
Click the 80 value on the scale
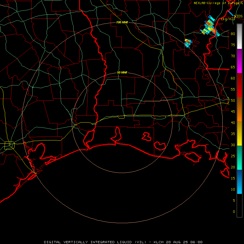point(233,34)
